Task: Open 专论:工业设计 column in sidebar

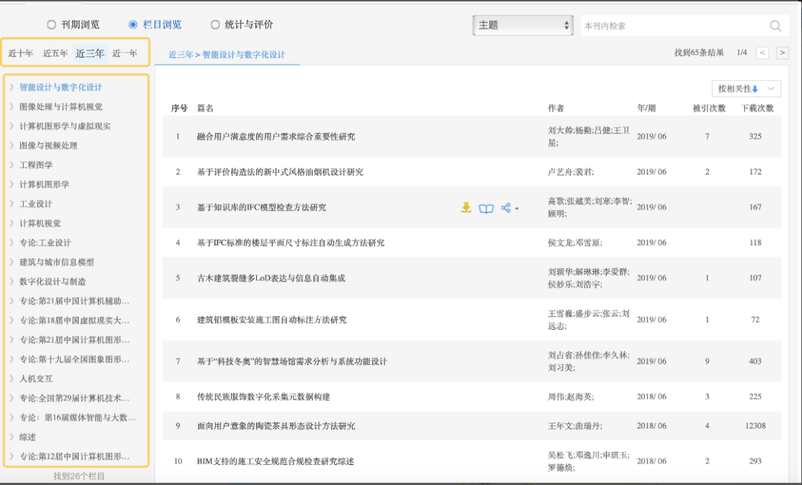Action: [45, 242]
